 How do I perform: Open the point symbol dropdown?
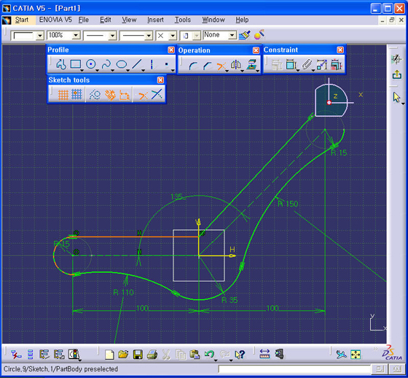(x=173, y=35)
